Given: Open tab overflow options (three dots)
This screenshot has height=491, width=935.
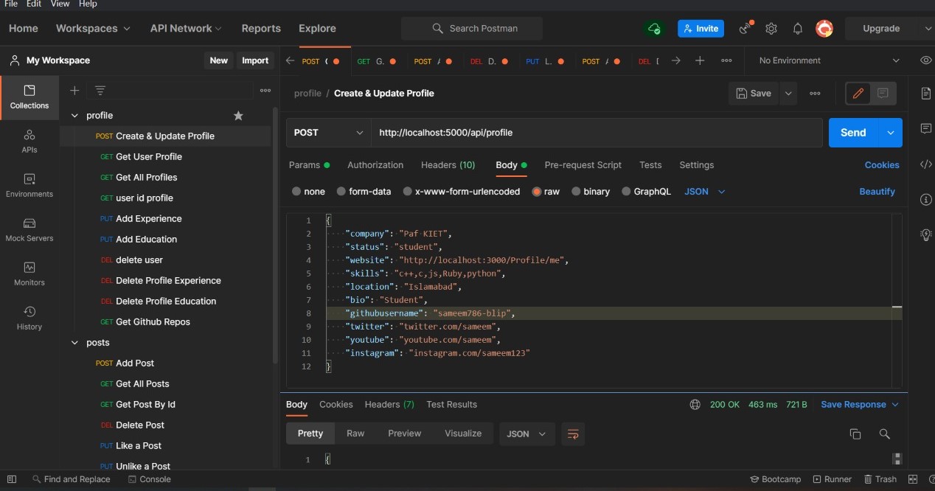Looking at the screenshot, I should pos(726,60).
